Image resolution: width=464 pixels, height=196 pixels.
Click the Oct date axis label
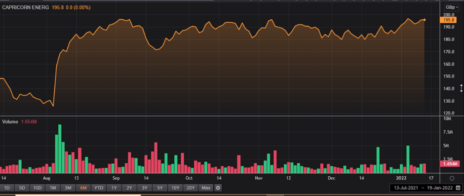[x=189, y=178]
